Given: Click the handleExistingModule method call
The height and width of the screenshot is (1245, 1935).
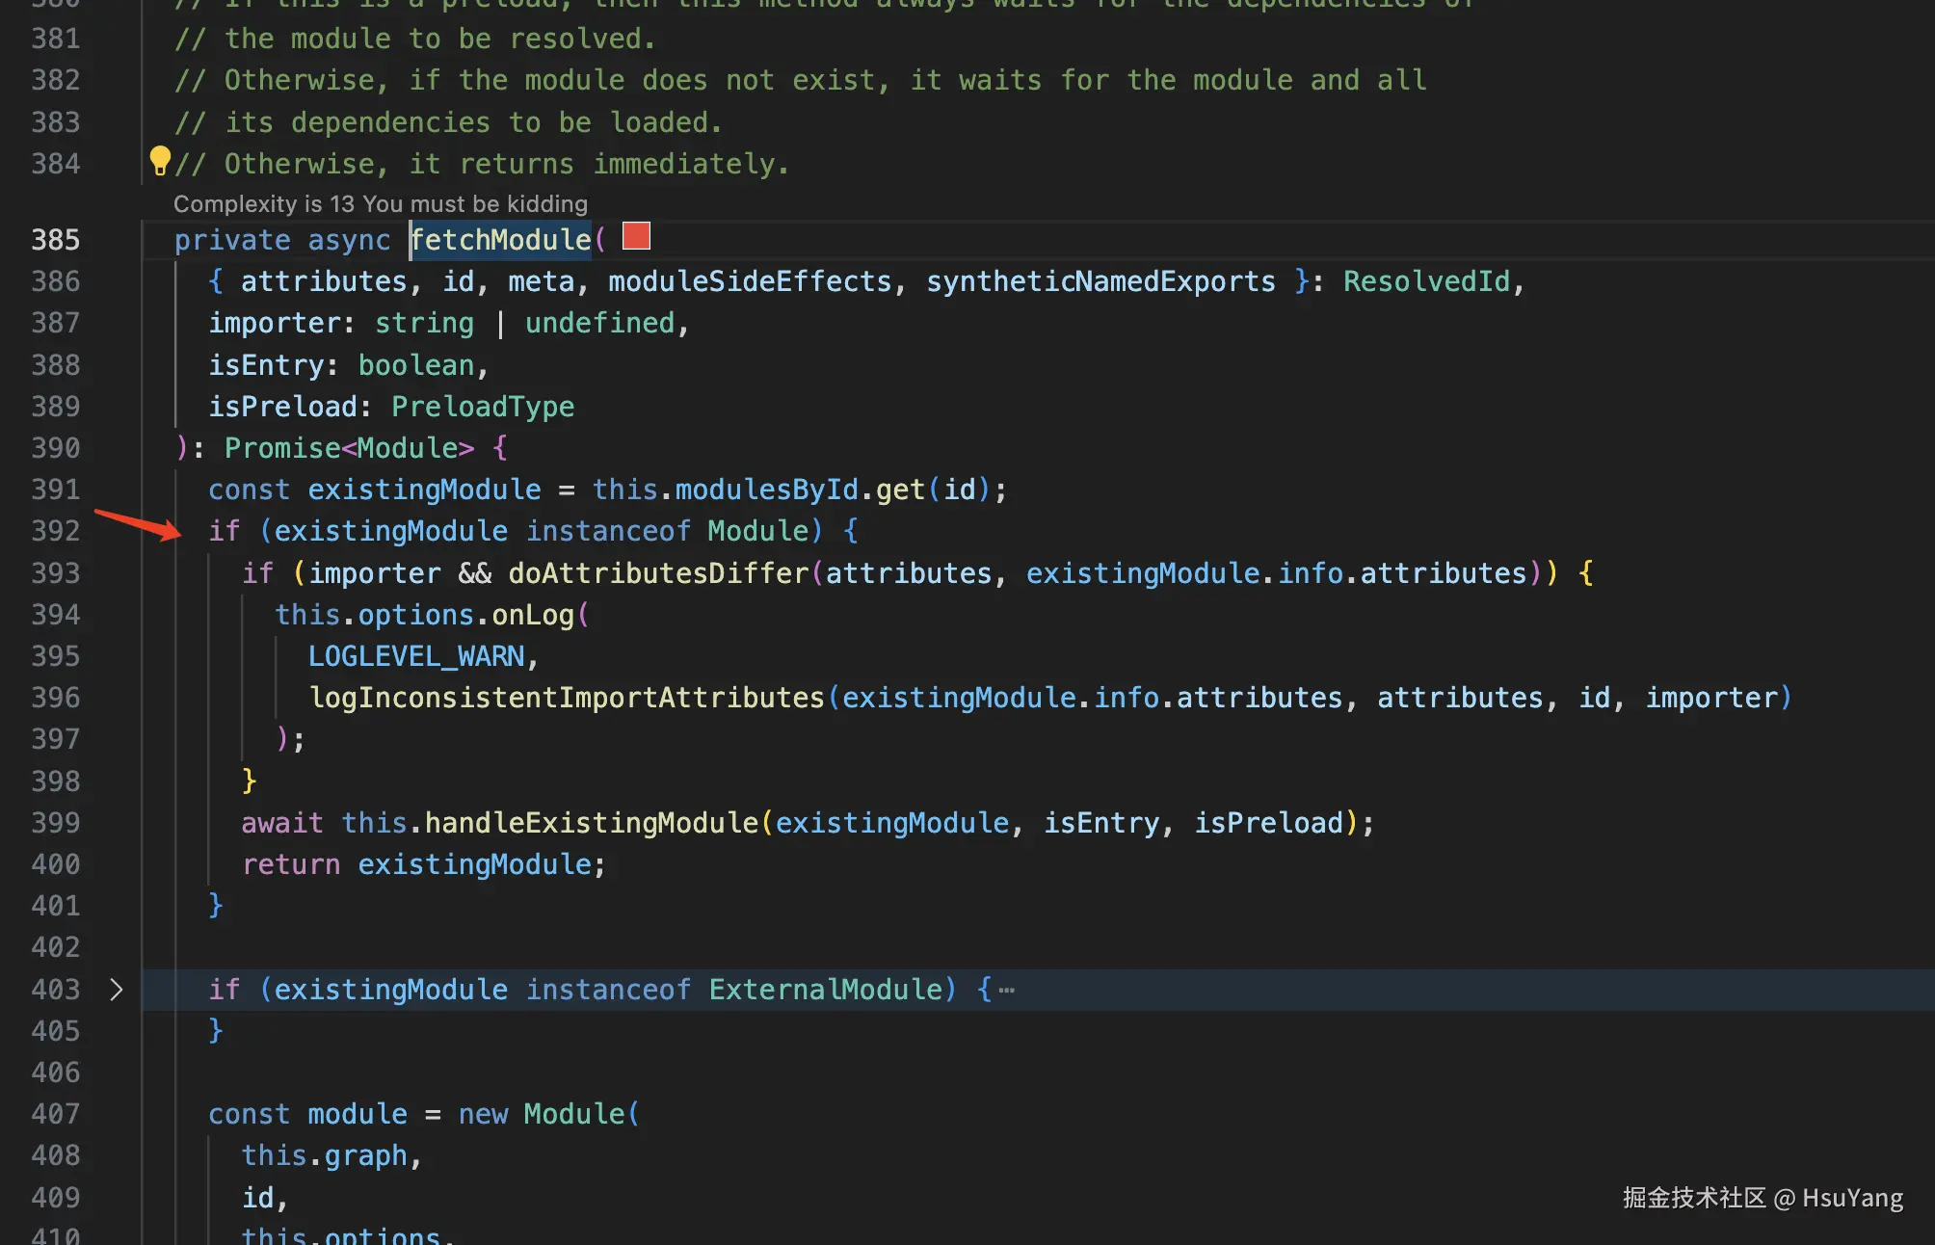Looking at the screenshot, I should (591, 823).
